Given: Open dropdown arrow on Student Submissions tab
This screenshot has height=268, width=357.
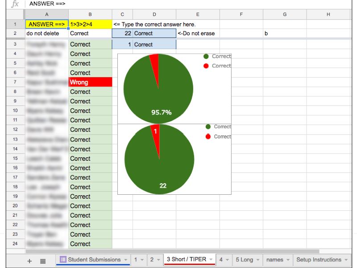Looking at the screenshot, I should pos(126,260).
